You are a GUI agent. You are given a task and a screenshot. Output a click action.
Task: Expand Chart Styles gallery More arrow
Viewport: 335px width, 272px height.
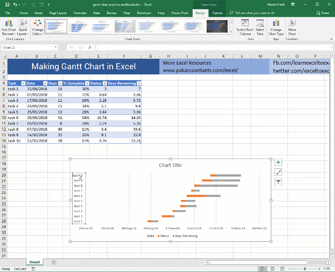(231, 32)
